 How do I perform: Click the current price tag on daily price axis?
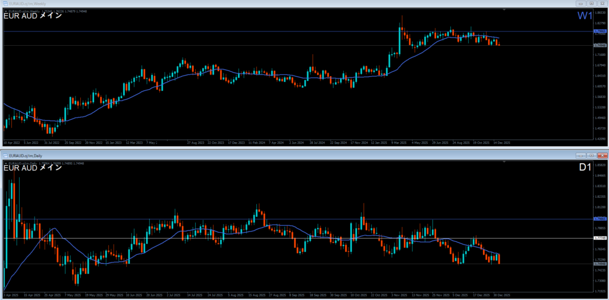point(599,263)
